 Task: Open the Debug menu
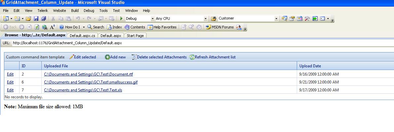(x=89, y=11)
